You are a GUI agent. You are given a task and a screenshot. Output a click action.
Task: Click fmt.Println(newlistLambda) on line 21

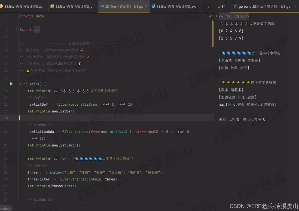coord(54,145)
